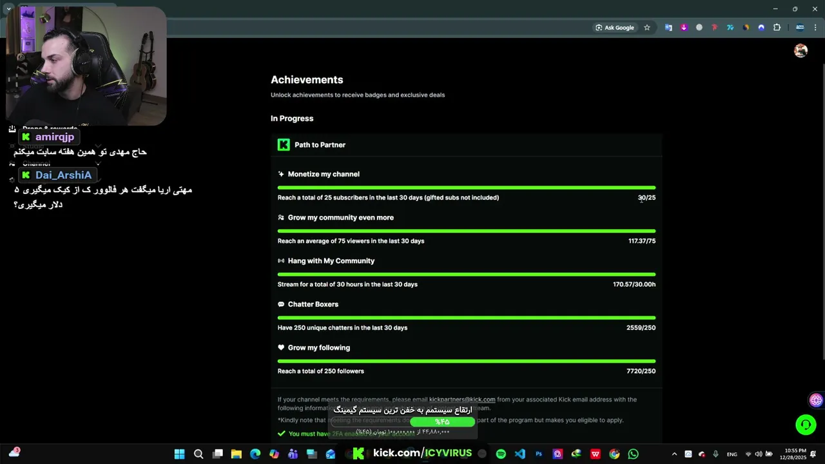The image size is (825, 464).
Task: Open the red WPS Office taskbar icon
Action: coord(596,454)
